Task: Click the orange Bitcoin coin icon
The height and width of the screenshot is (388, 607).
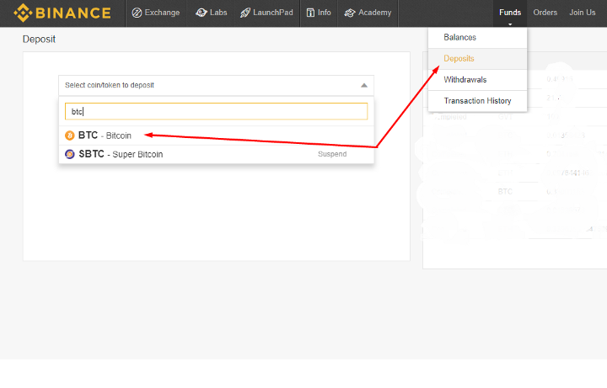Action: click(70, 136)
